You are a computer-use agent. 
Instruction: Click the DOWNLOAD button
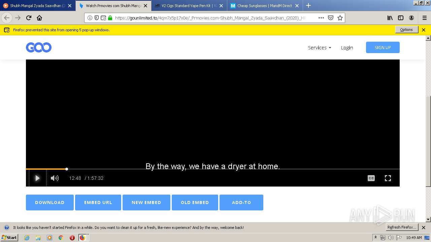[50, 202]
